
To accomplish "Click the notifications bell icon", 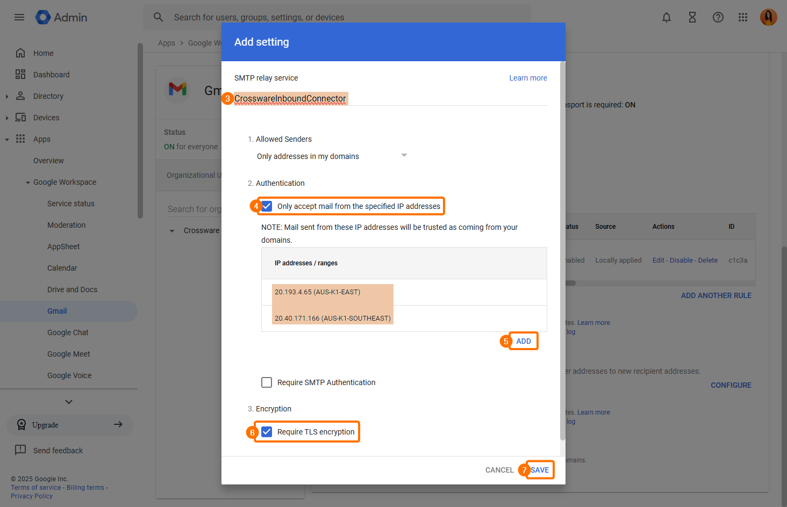I will coord(667,17).
